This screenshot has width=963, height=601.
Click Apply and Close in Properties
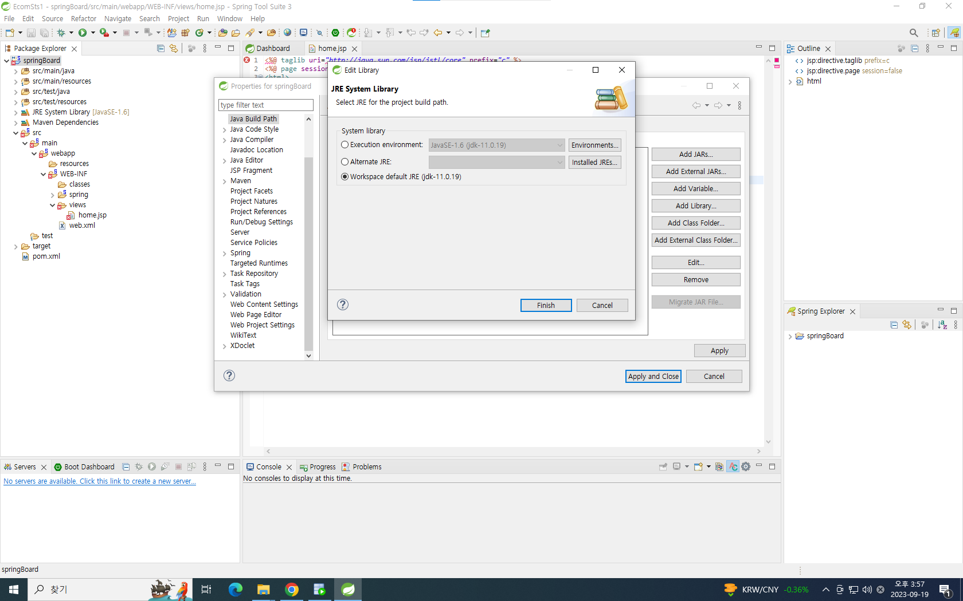click(x=653, y=376)
